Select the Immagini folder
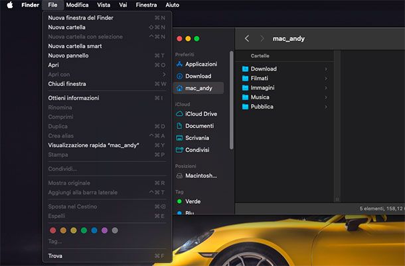Viewport: 405px width, 266px height. pos(285,88)
